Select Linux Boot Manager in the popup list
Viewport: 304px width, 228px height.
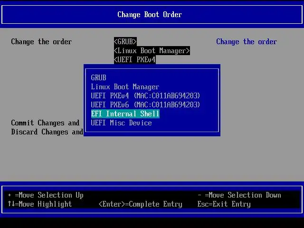click(x=125, y=87)
